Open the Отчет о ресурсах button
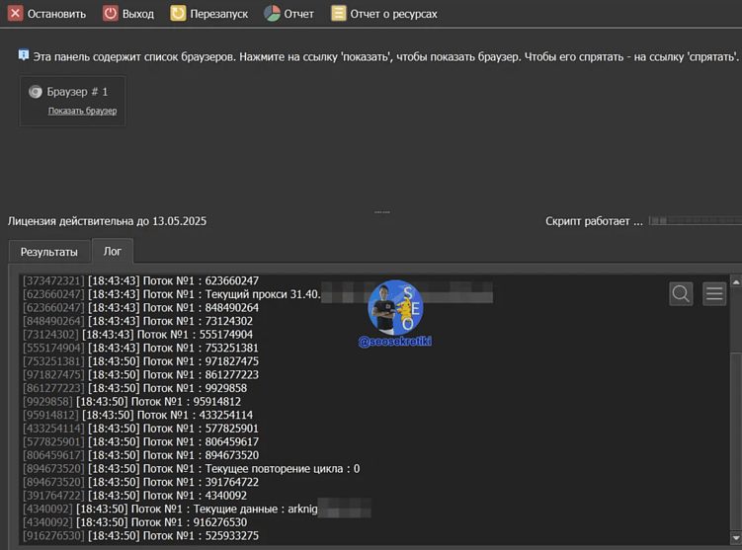This screenshot has width=742, height=550. pyautogui.click(x=383, y=14)
